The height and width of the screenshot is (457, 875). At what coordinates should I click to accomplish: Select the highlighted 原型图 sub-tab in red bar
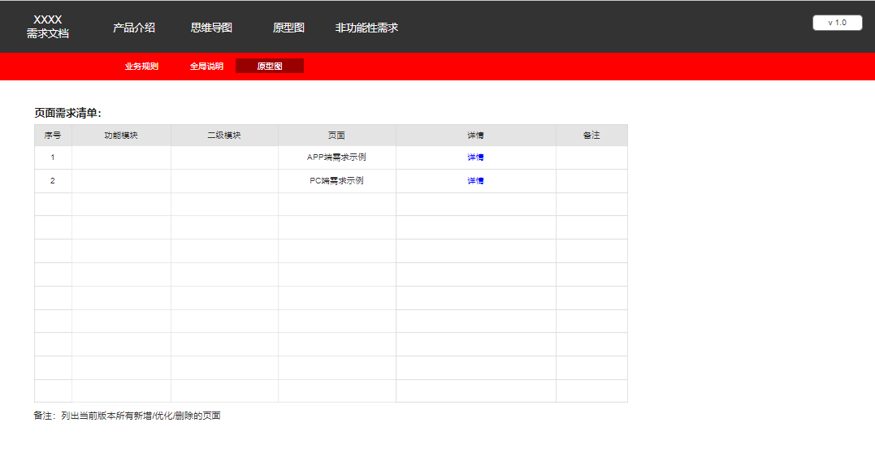click(x=270, y=66)
